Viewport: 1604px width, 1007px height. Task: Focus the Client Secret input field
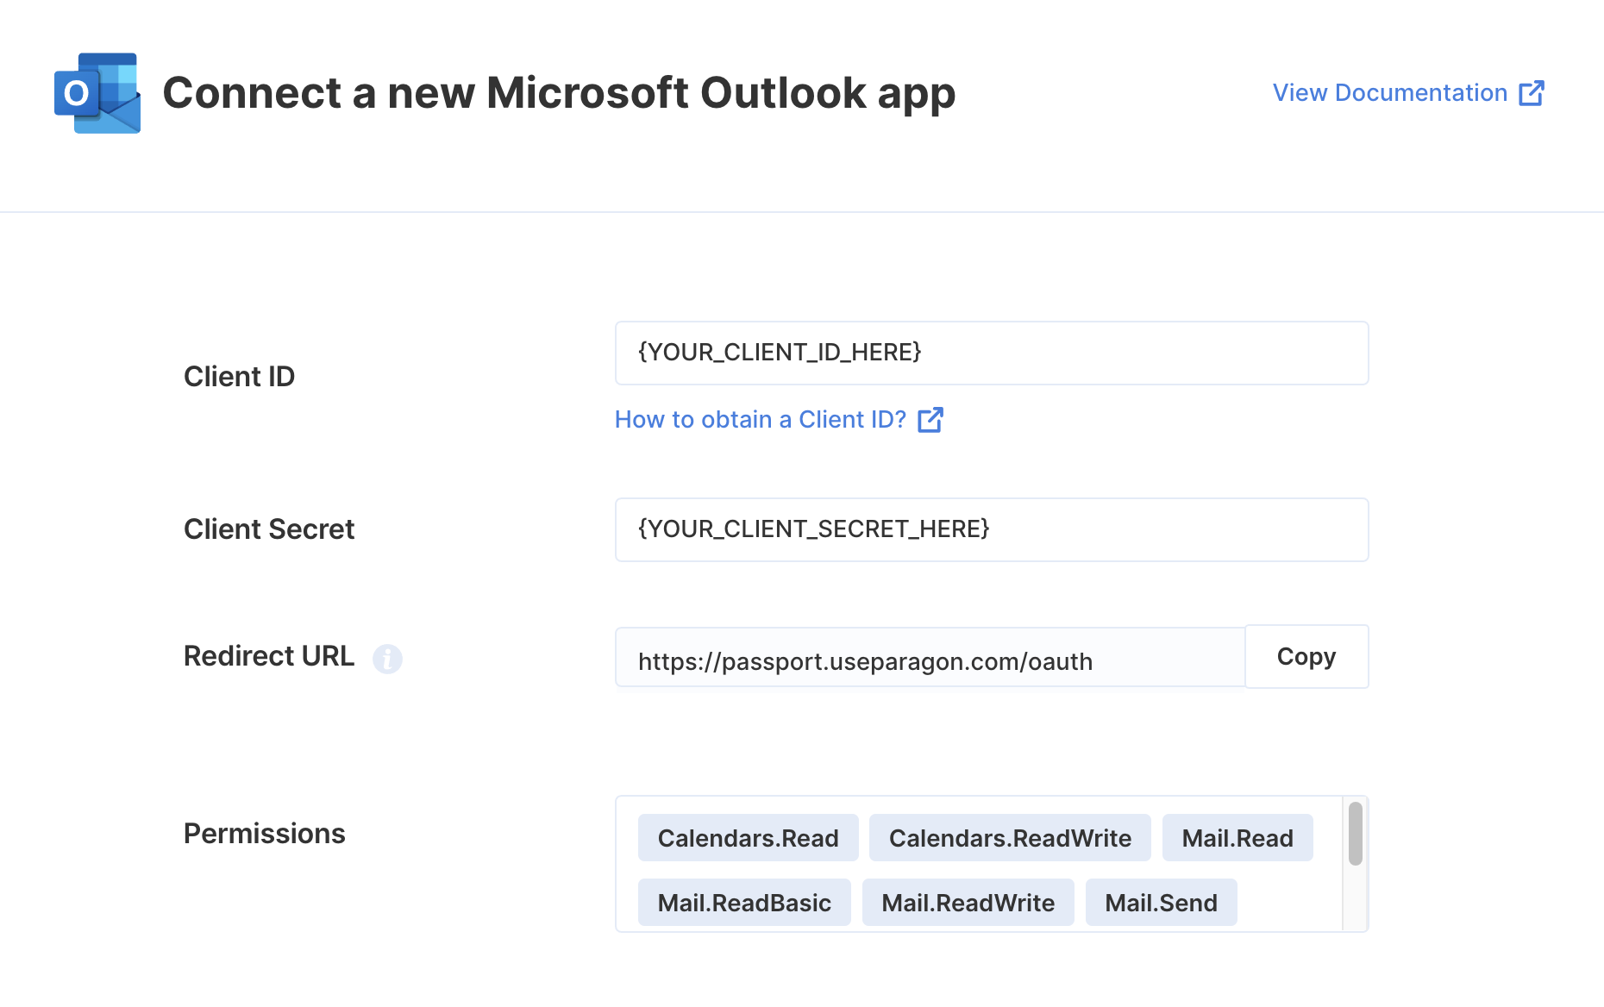tap(992, 530)
